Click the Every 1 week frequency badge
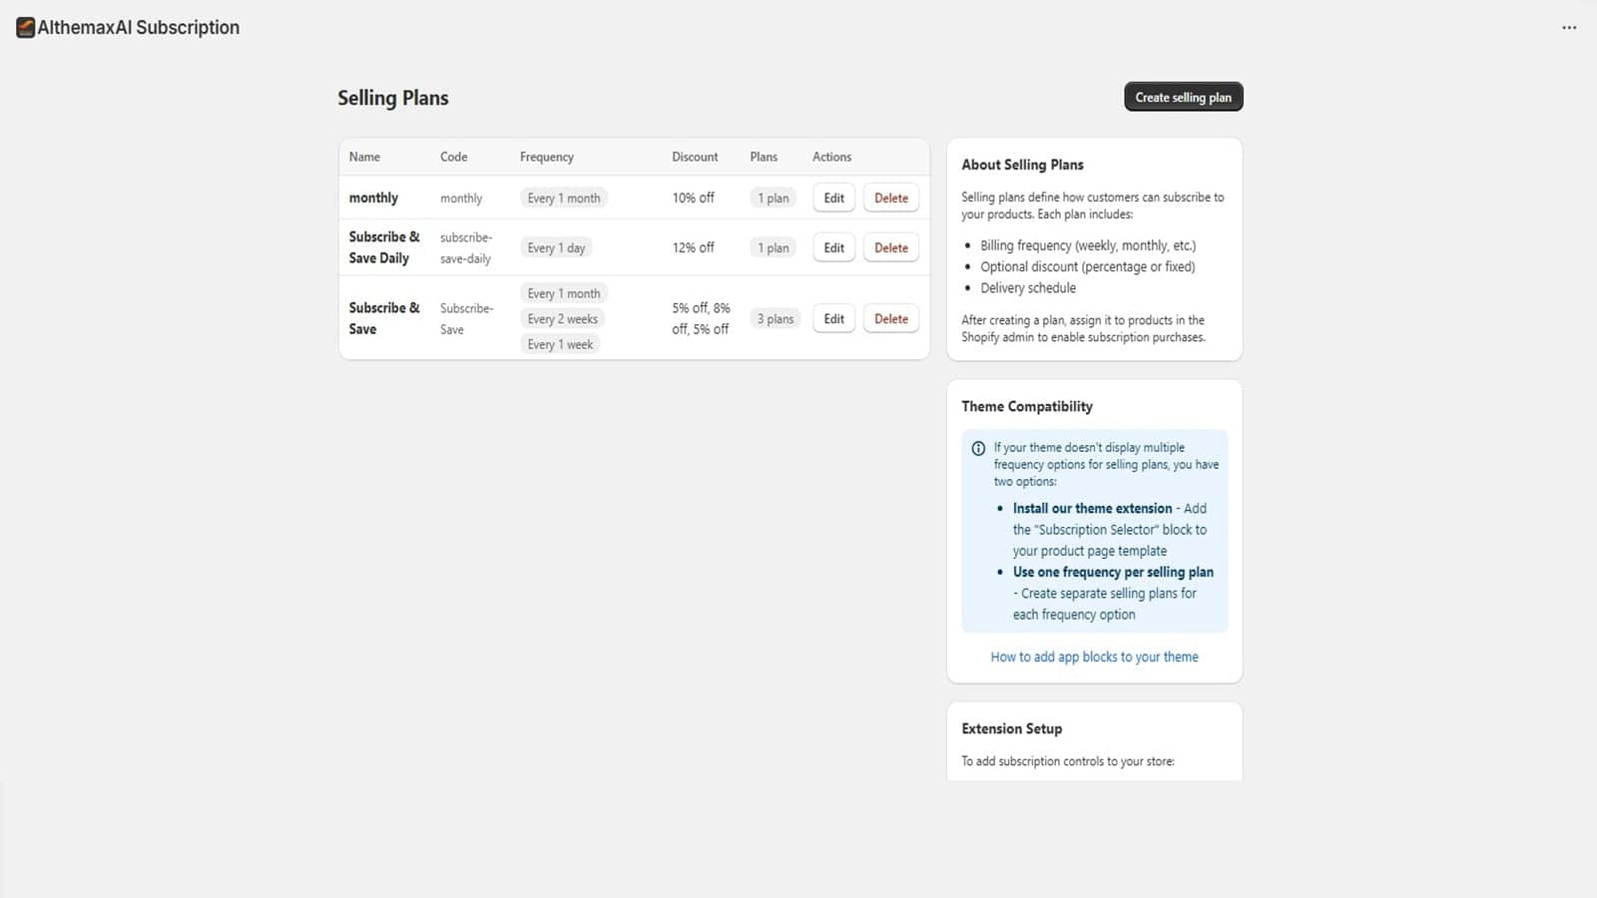The width and height of the screenshot is (1597, 898). 560,344
